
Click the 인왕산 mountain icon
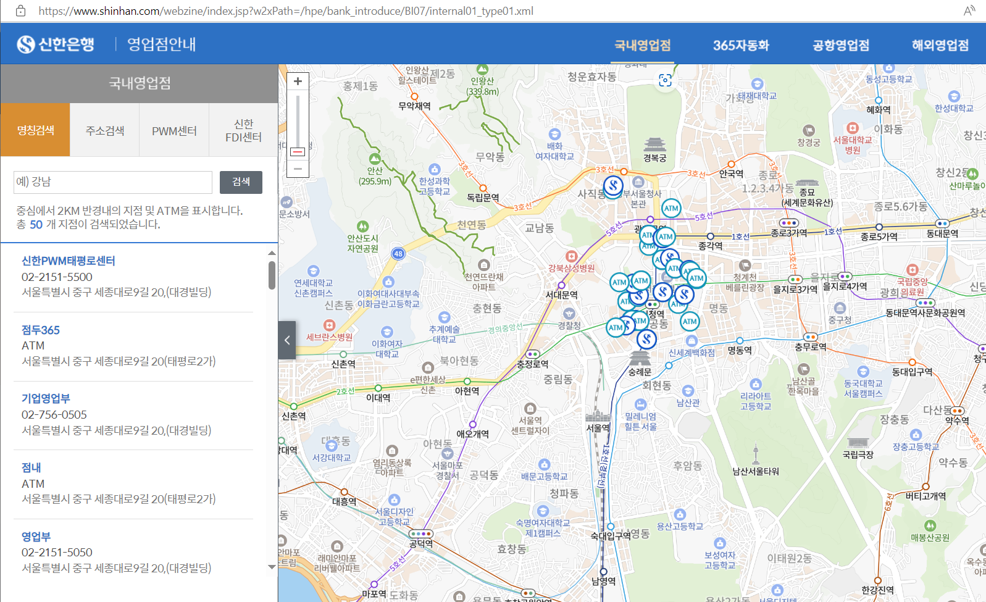(482, 69)
